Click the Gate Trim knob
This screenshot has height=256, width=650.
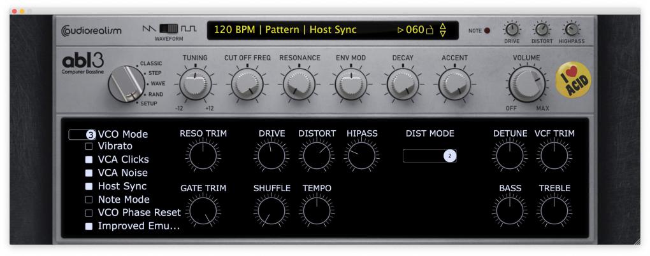(x=203, y=211)
